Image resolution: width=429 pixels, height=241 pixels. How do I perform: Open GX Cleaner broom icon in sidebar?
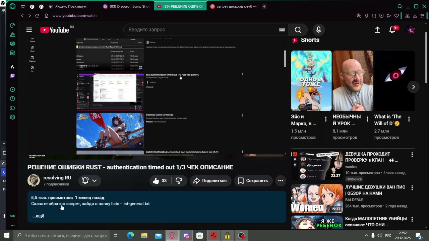tap(12, 34)
